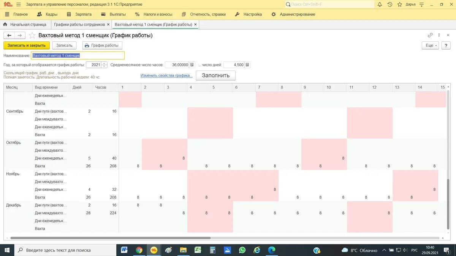Image resolution: width=456 pixels, height=256 pixels.
Task: Open the Зарплата section
Action: pos(79,14)
